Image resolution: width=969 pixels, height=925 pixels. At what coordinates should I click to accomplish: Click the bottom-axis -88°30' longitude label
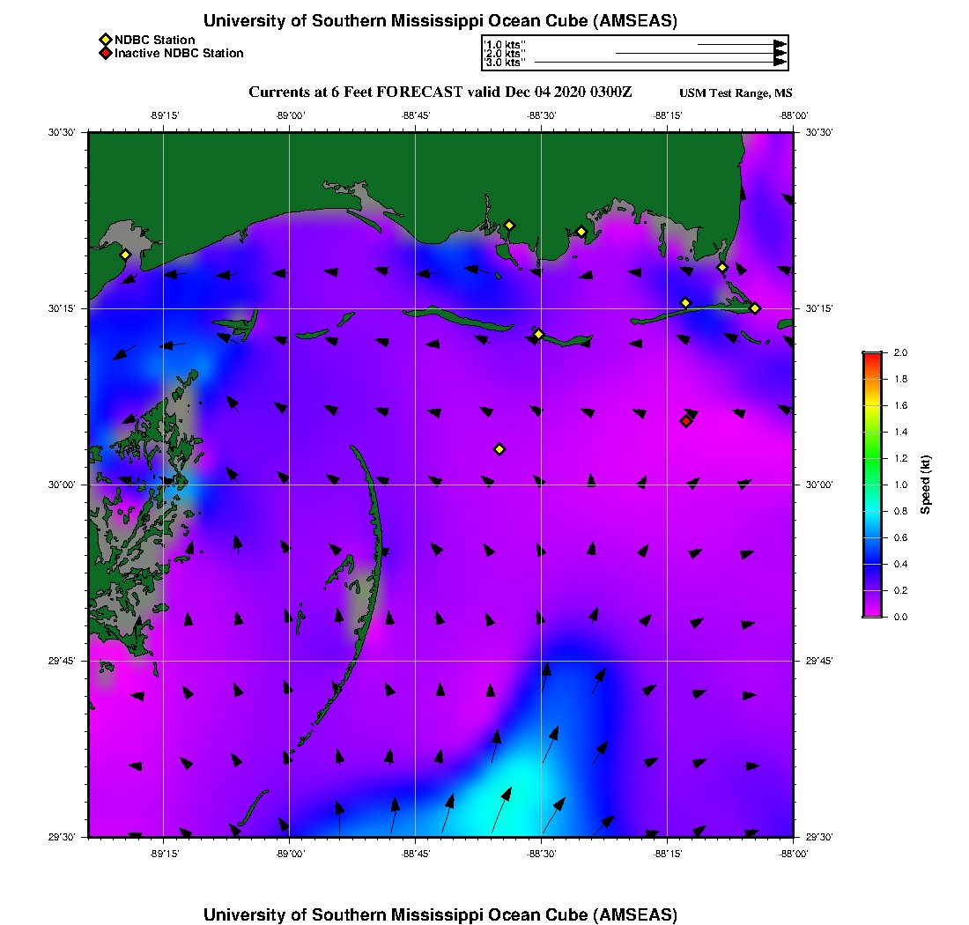542,854
